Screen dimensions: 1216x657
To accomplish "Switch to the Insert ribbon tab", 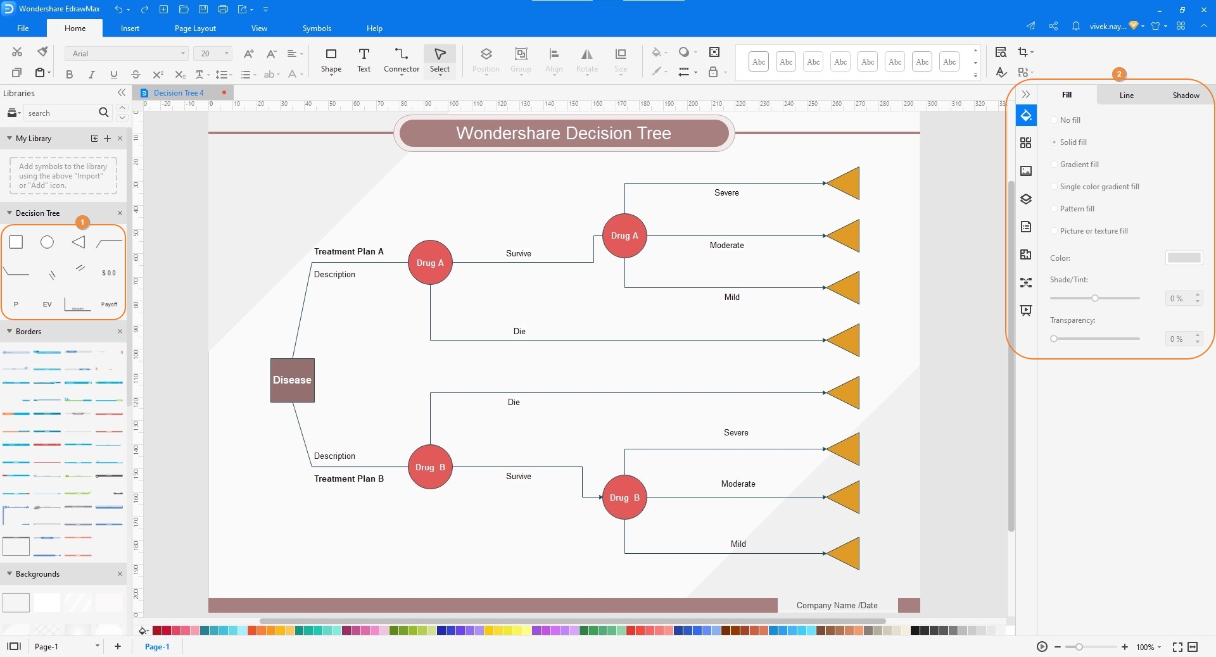I will point(130,28).
